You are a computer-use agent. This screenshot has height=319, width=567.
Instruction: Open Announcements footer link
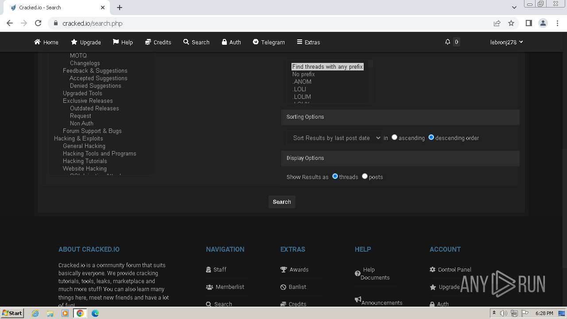(x=379, y=301)
